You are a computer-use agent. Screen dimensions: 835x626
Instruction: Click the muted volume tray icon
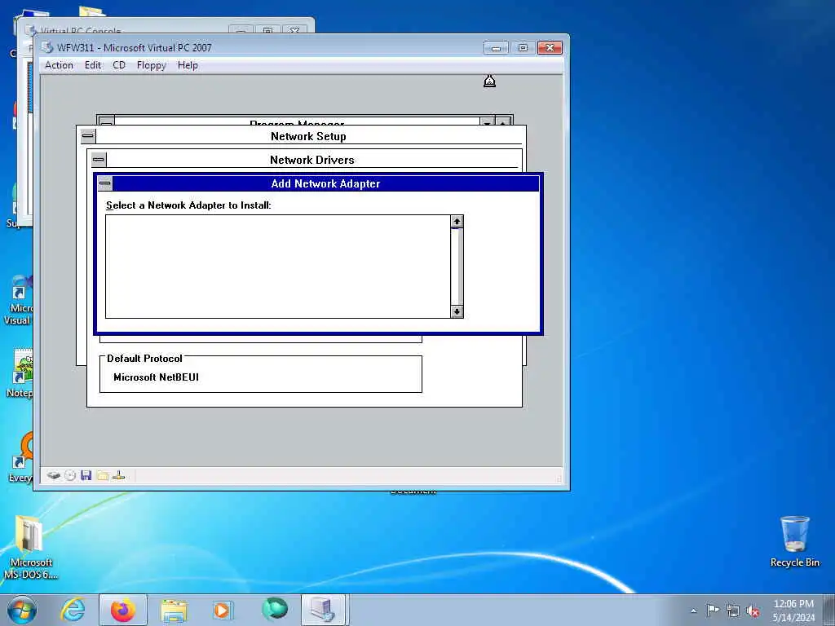(753, 611)
